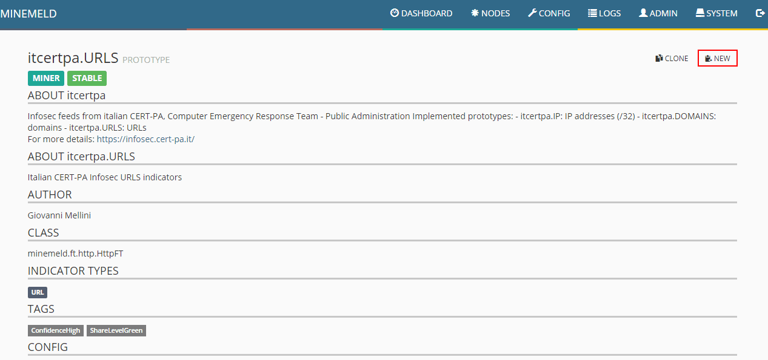Screen dimensions: 768x360
Task: Click the logout icon in navbar
Action: [x=760, y=13]
